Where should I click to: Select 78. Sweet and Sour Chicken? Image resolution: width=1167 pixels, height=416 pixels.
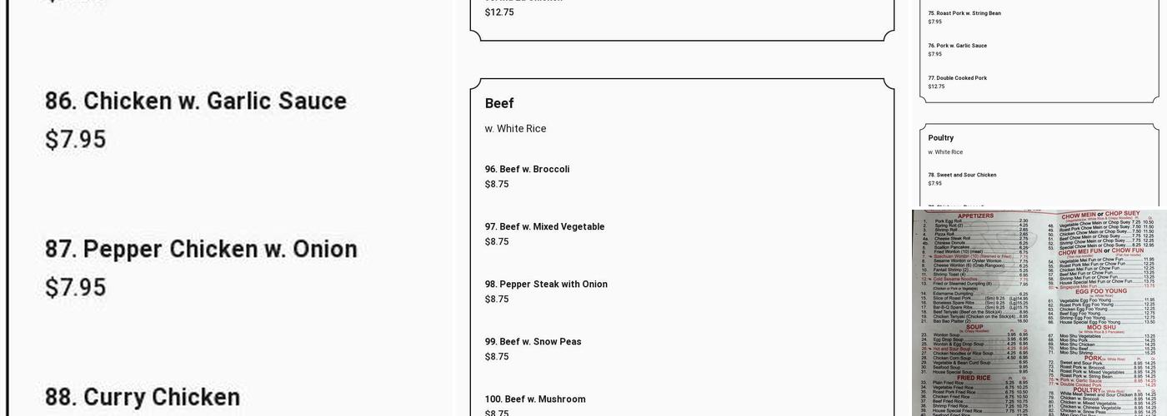tap(962, 175)
